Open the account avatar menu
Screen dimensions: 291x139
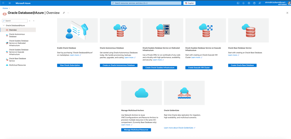[x=290, y=3]
